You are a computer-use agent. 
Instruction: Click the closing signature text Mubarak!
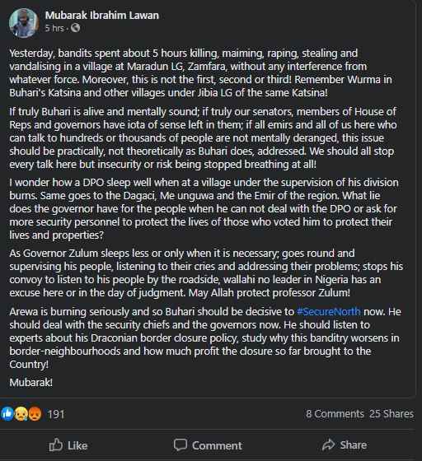(x=30, y=383)
